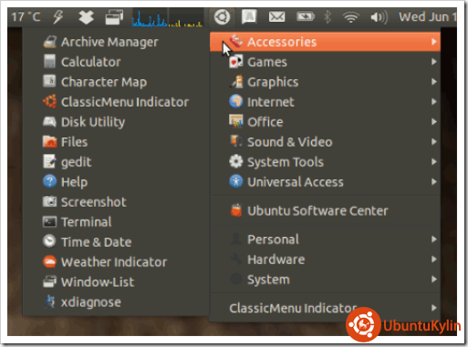Click the Time & Date clock icon

click(x=49, y=241)
